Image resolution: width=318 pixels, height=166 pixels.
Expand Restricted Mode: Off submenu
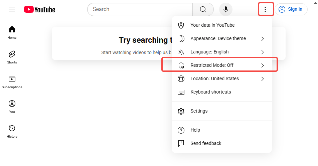click(222, 65)
